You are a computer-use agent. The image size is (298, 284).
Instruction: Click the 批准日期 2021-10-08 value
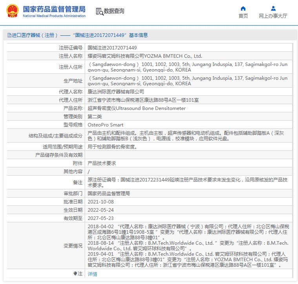[x=101, y=202]
